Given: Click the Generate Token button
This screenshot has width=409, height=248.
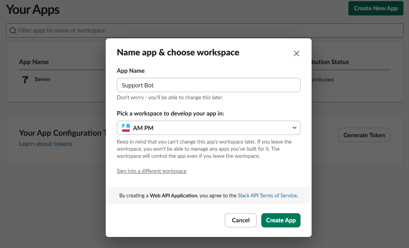Looking at the screenshot, I should 364,135.
